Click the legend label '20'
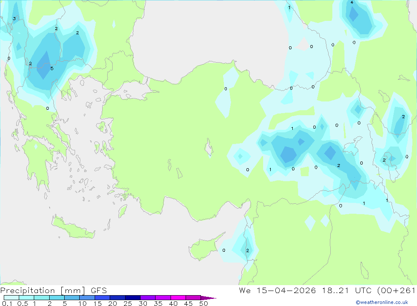Screen dimensions: 417x306 (113, 303)
